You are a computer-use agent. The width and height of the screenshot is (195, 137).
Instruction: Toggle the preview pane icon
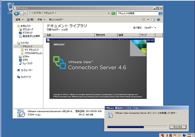click(x=153, y=19)
